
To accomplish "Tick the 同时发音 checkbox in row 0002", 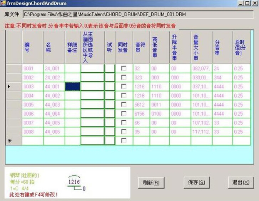I will [x=124, y=77].
